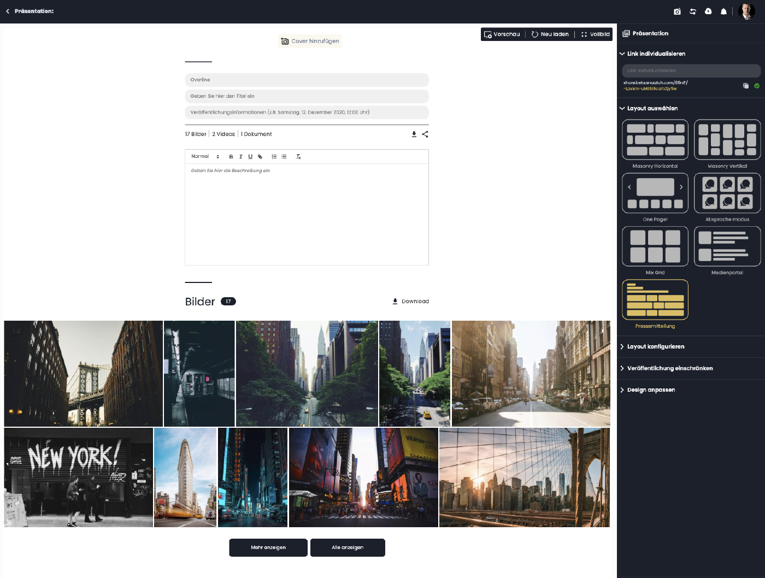The image size is (765, 578).
Task: Clear text formatting in the editor
Action: click(298, 157)
